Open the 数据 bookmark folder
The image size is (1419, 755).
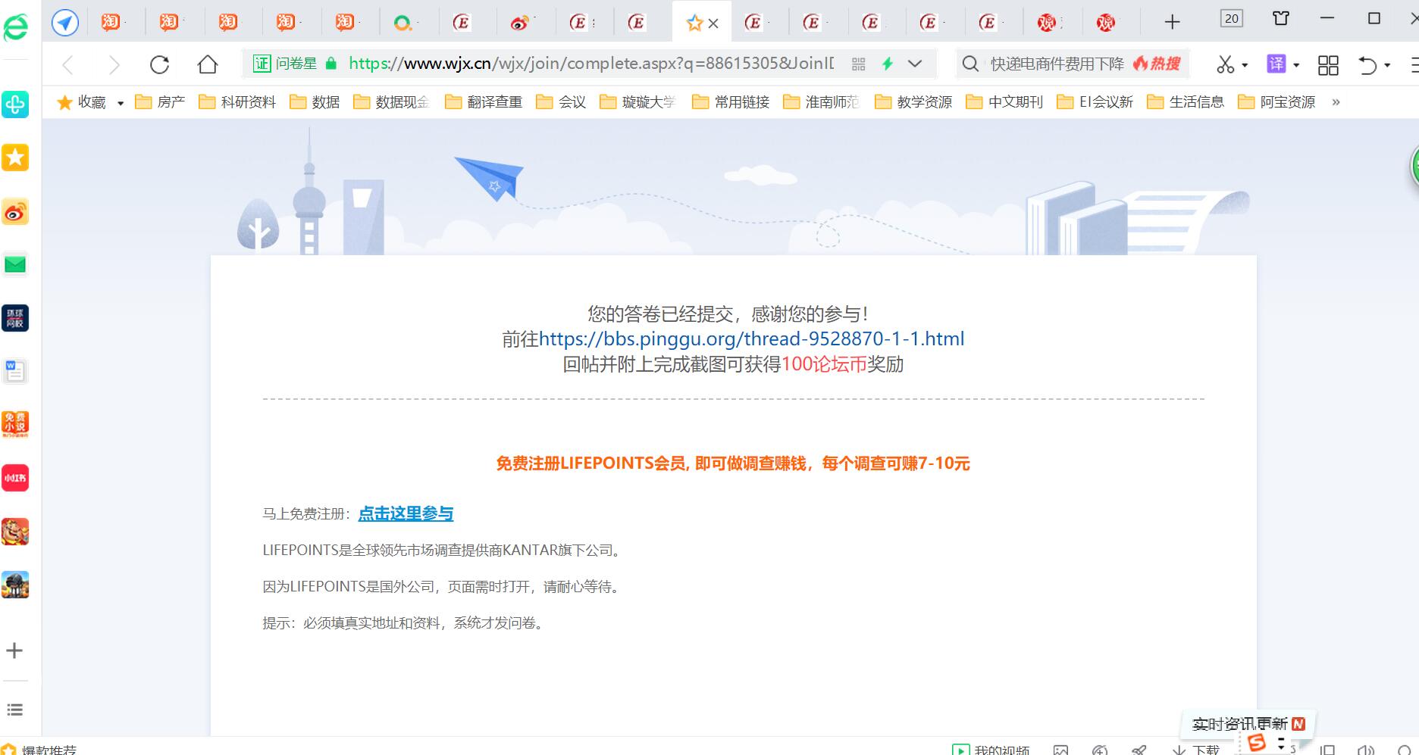(x=315, y=102)
